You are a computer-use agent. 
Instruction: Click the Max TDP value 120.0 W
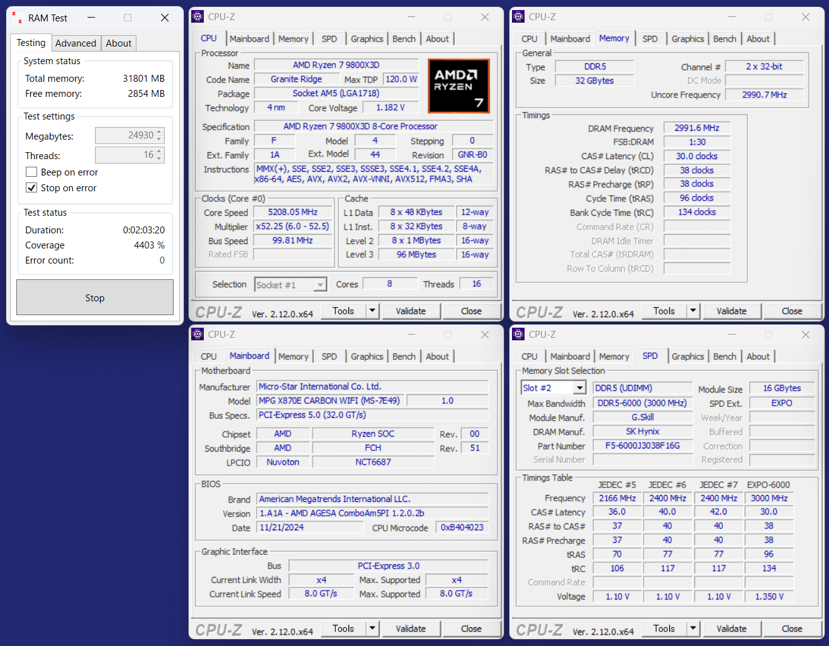pyautogui.click(x=401, y=79)
